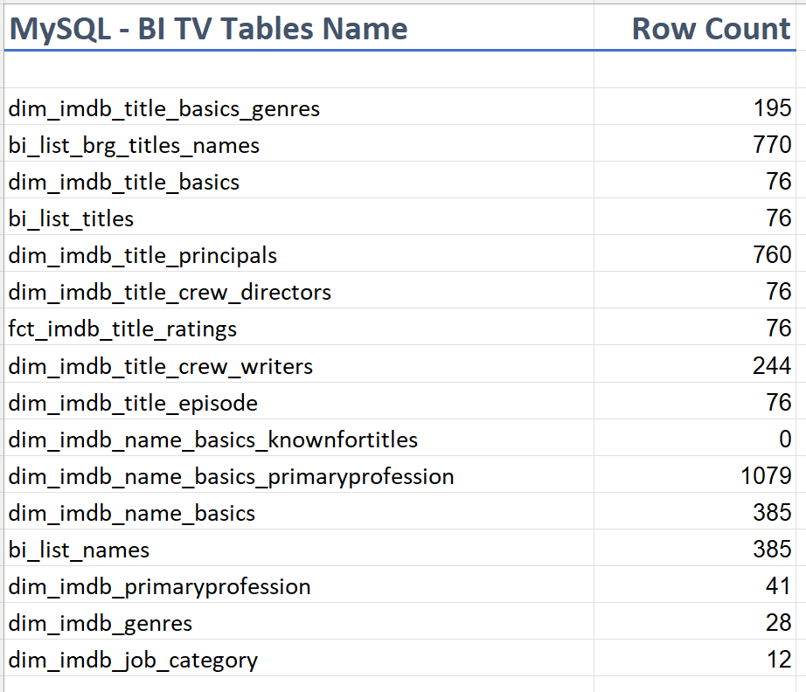Image resolution: width=806 pixels, height=692 pixels.
Task: Click the dim_imdb_title_principals cell
Action: pyautogui.click(x=299, y=253)
